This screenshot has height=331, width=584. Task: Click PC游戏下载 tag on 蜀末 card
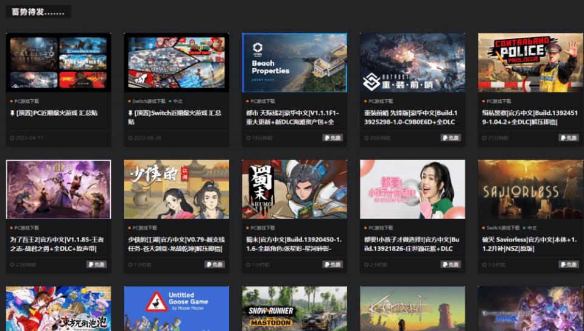coord(261,228)
